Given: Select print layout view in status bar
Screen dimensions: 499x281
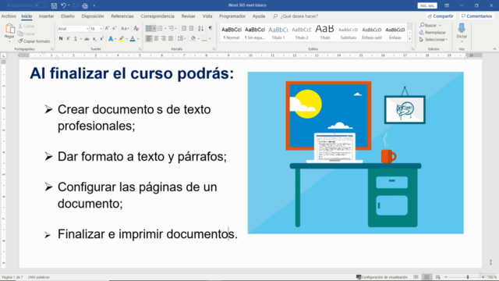Looking at the screenshot, I should (427, 277).
